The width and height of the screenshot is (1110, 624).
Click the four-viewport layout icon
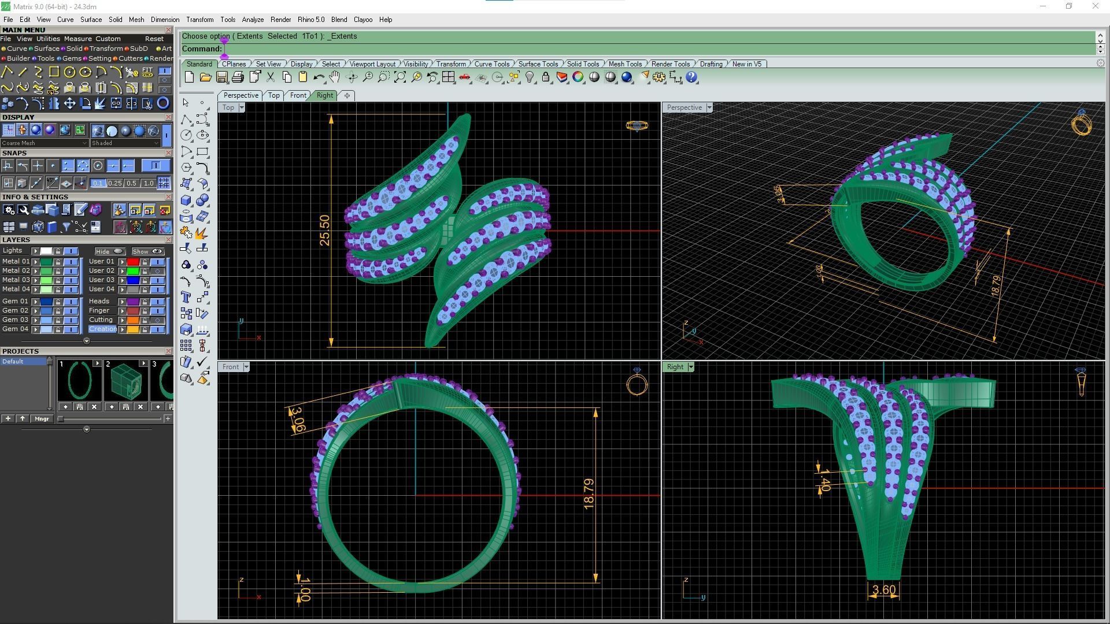tap(448, 77)
